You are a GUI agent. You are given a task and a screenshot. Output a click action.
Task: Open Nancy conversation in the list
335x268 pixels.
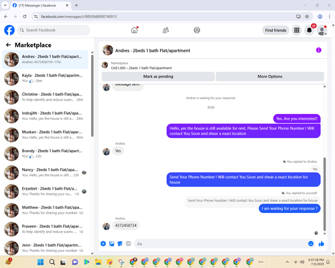point(45,172)
